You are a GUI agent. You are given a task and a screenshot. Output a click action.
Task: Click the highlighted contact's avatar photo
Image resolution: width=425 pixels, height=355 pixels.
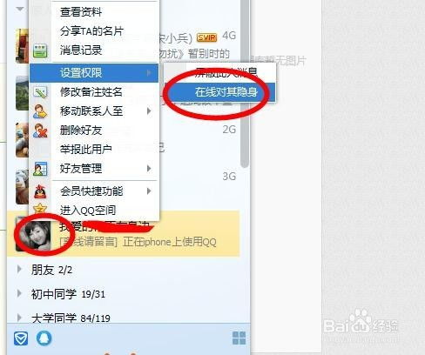[x=33, y=234]
